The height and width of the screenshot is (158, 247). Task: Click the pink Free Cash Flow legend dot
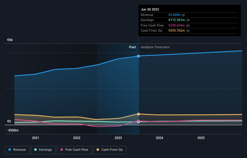(x=62, y=150)
